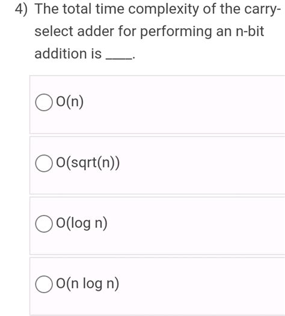Click the O(sqrt(n)) answer label text

coord(88,163)
